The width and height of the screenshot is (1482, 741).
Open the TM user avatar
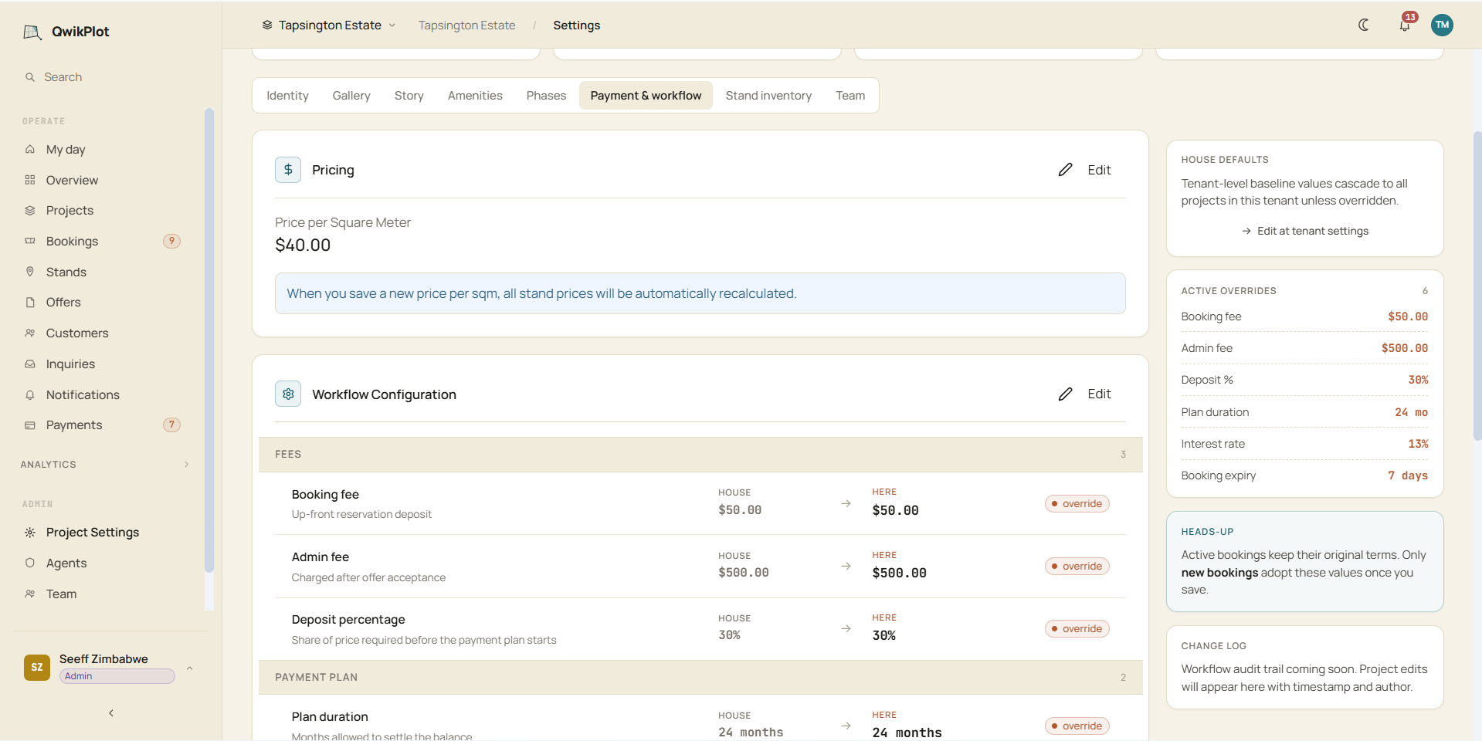point(1442,25)
